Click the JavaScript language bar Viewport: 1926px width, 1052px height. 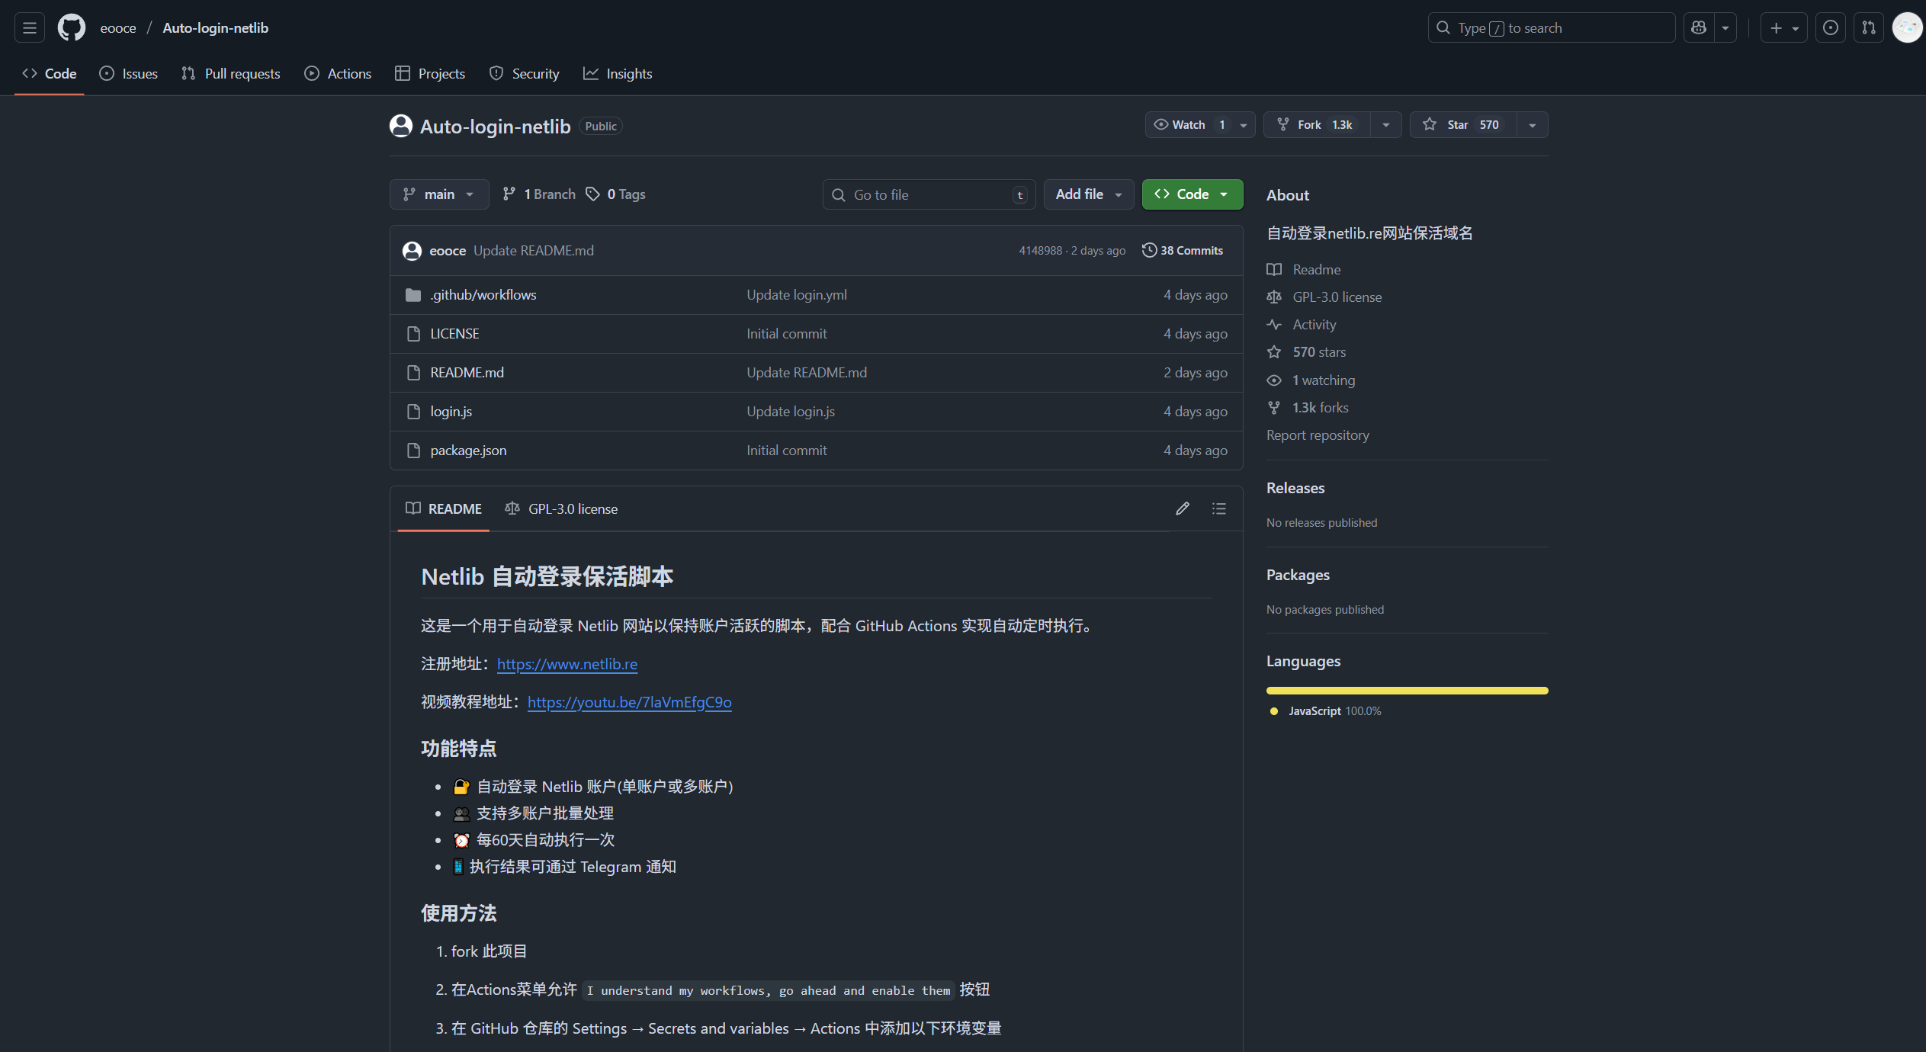1407,691
